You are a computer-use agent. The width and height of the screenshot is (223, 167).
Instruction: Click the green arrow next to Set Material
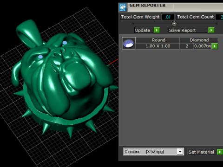click(220, 152)
